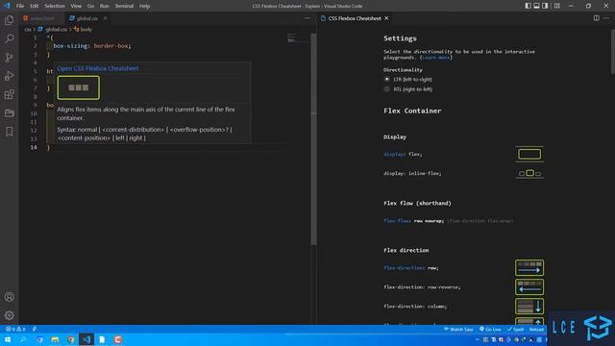
Task: Click the Watch Sass status bar item
Action: (x=458, y=329)
